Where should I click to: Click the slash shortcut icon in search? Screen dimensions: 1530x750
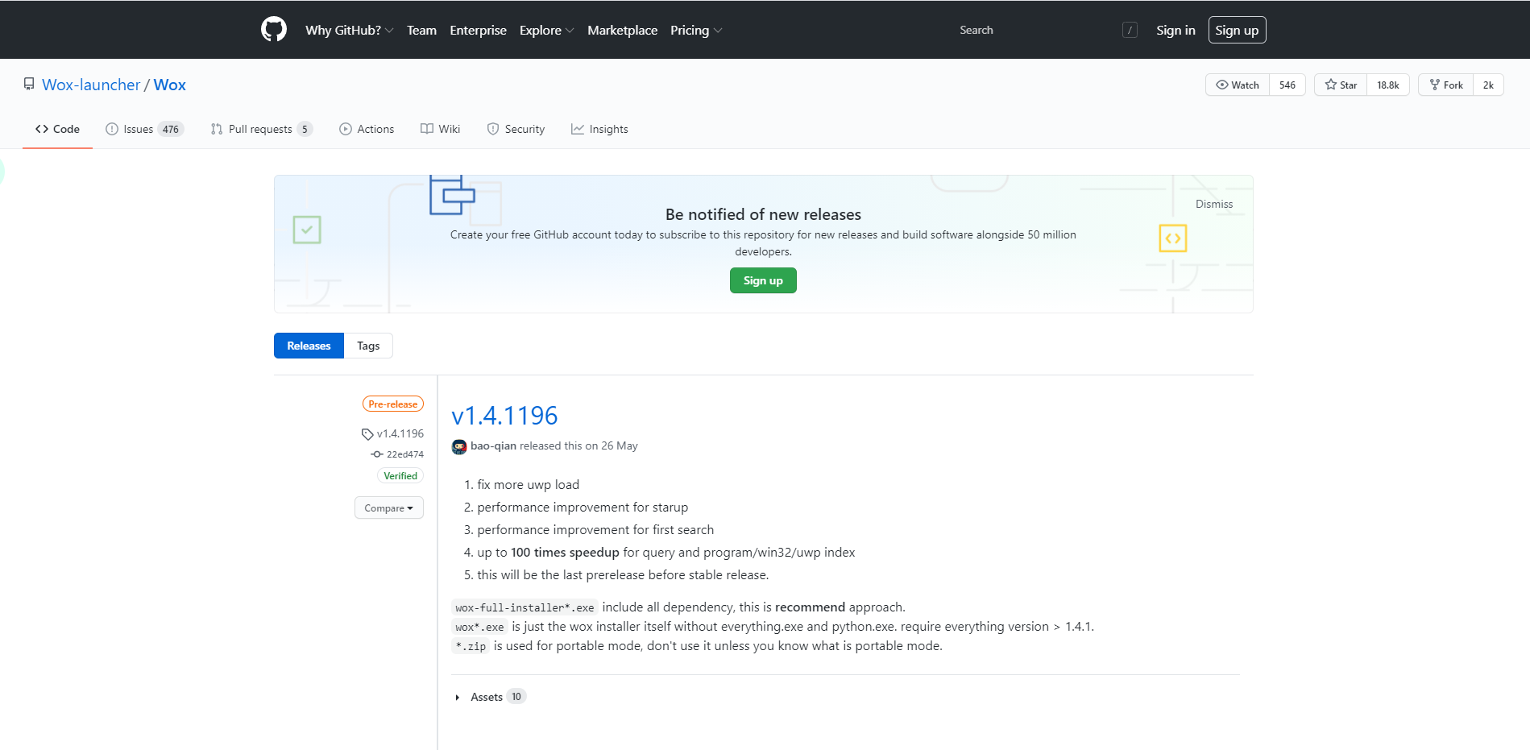(x=1130, y=30)
